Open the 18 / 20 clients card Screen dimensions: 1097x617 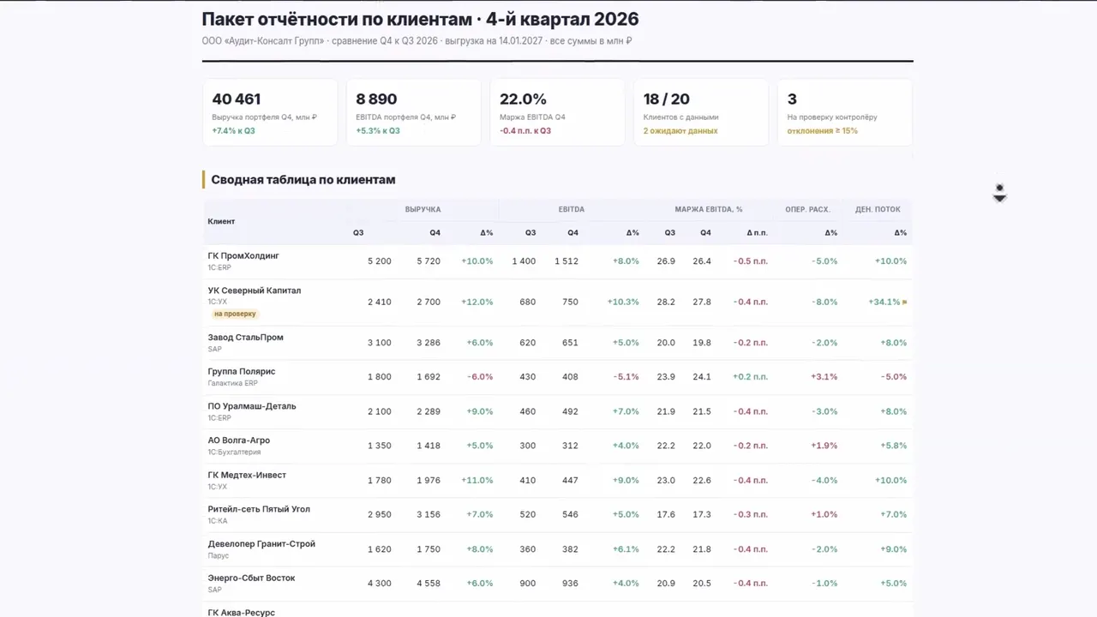pyautogui.click(x=701, y=112)
